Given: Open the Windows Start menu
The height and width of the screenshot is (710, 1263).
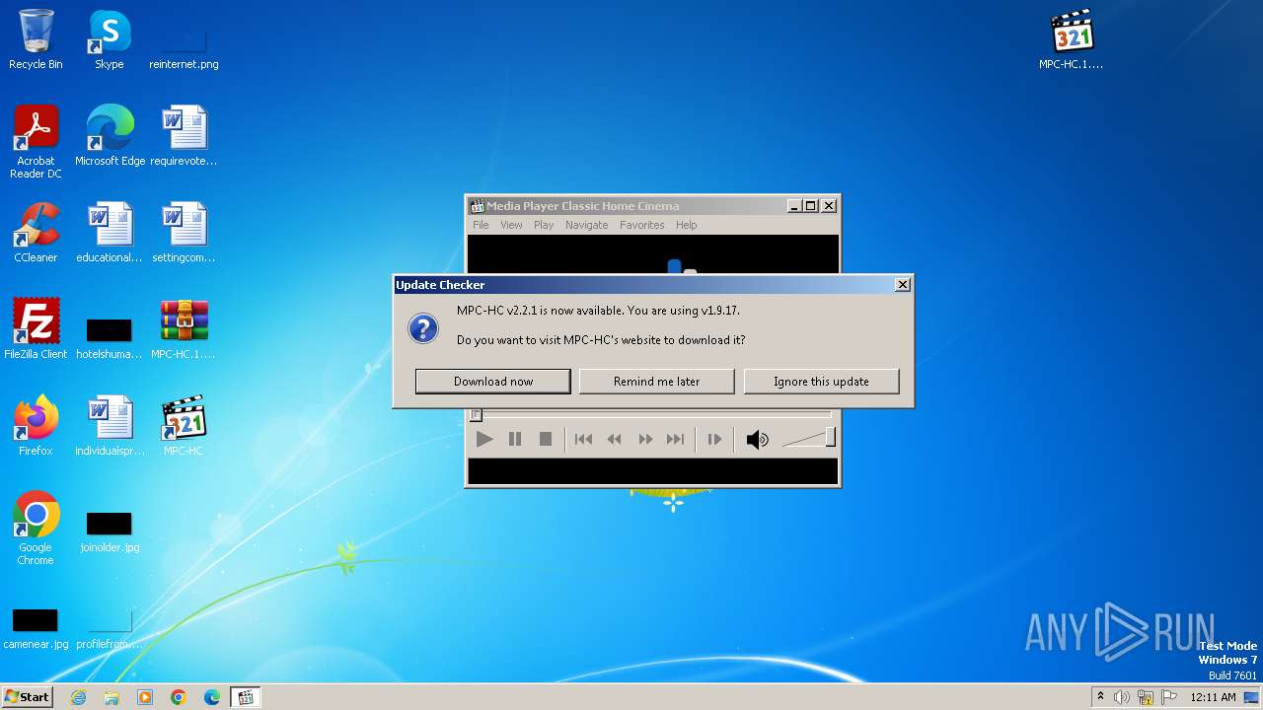Looking at the screenshot, I should (28, 697).
